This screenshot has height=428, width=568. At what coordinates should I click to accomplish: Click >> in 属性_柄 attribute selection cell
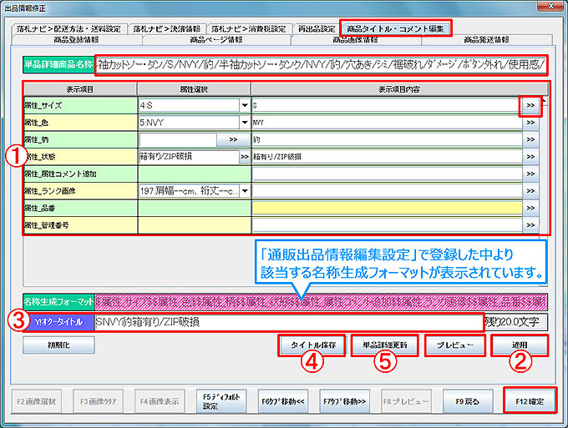click(233, 139)
